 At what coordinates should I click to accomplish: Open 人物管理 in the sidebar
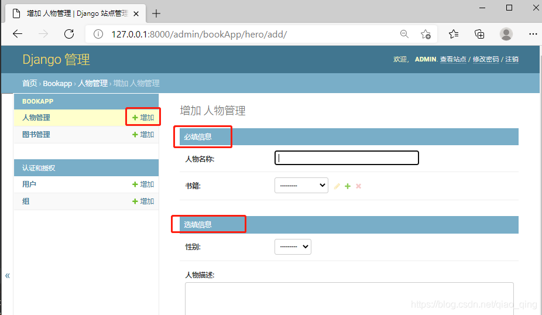pyautogui.click(x=36, y=118)
